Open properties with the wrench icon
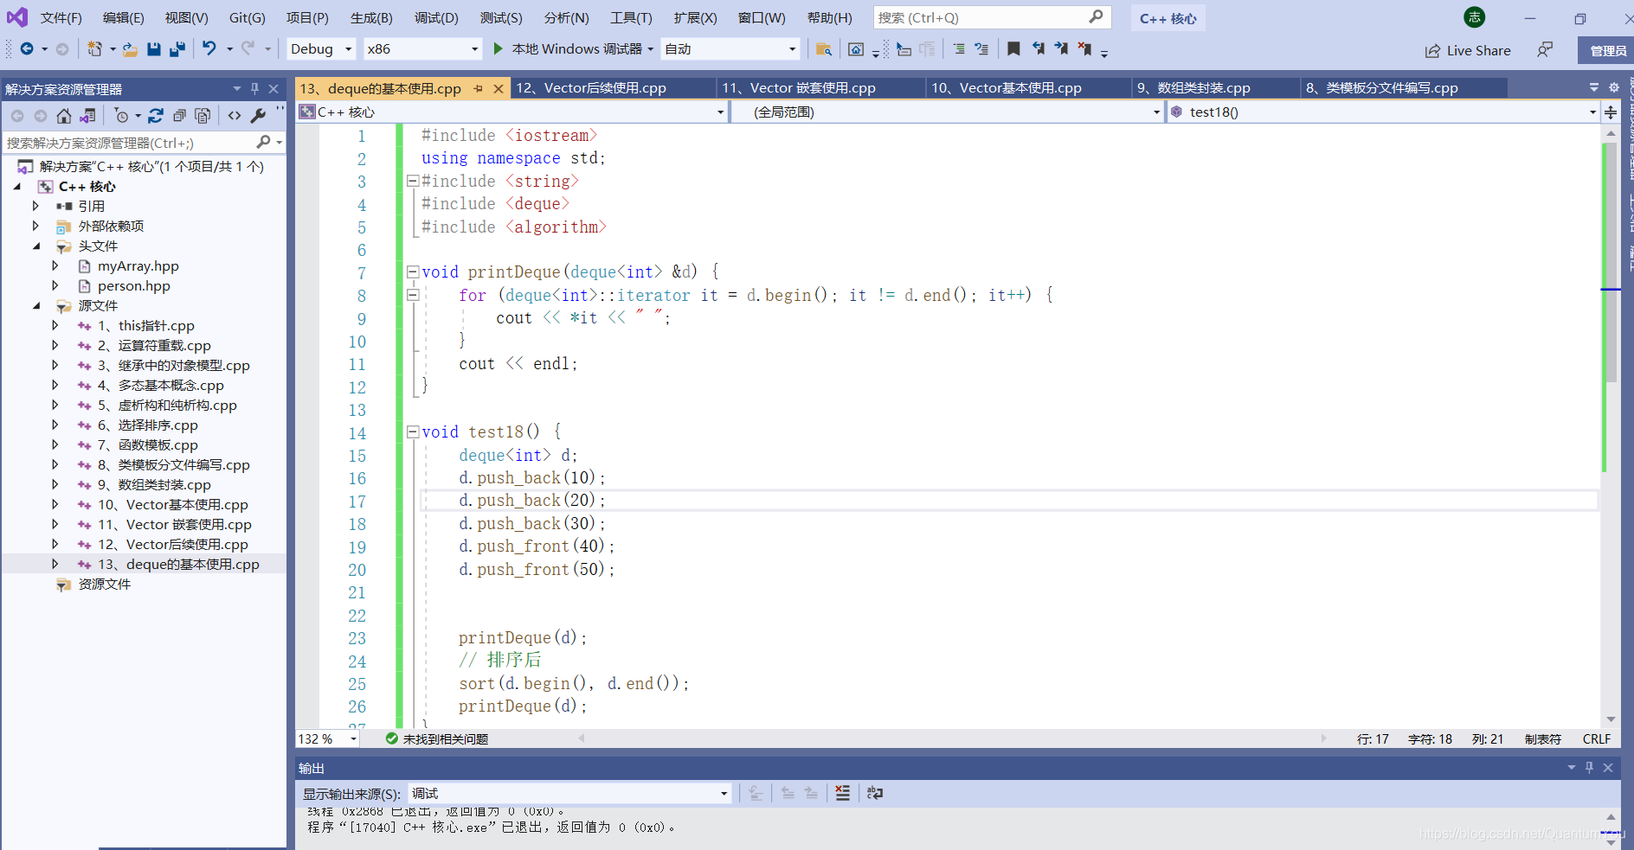Viewport: 1634px width, 850px height. click(x=258, y=116)
